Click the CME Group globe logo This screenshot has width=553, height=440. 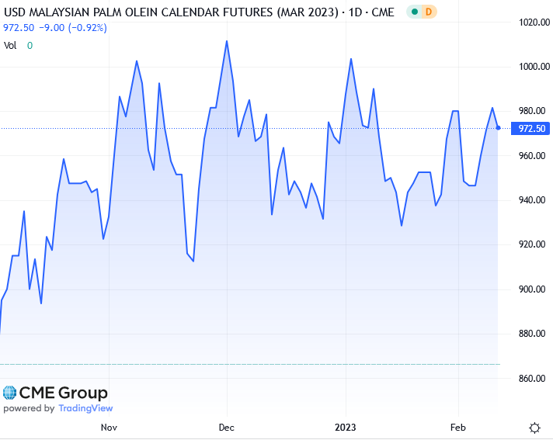click(x=9, y=393)
